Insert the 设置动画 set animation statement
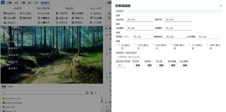Screen dimensions: 226x112 pos(43,13)
